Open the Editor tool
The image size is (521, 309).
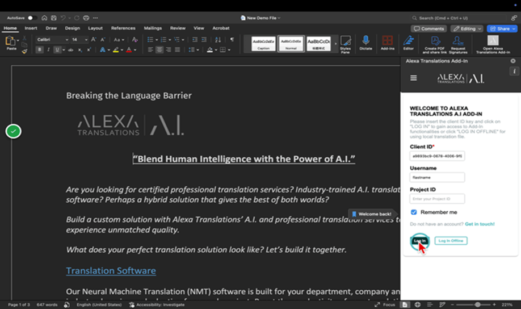pos(409,43)
